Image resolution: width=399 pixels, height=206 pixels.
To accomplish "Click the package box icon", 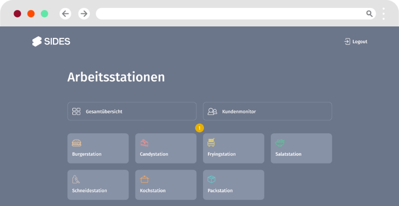I will (211, 179).
